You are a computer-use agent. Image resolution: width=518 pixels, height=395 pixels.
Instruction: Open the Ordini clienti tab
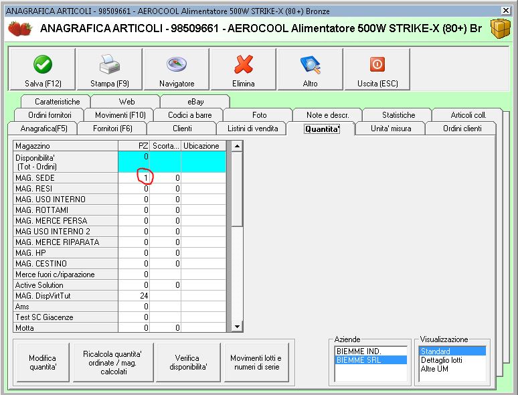[462, 129]
